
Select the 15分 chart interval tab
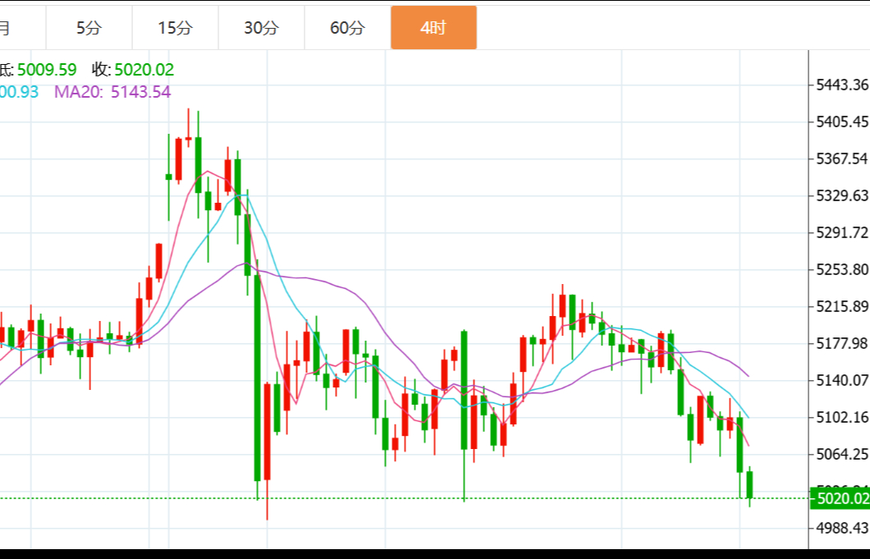click(x=175, y=28)
